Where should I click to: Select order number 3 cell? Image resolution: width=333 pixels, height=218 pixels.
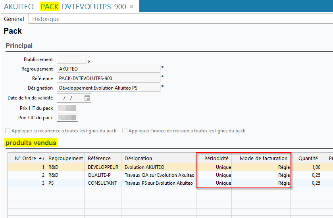coord(27,183)
